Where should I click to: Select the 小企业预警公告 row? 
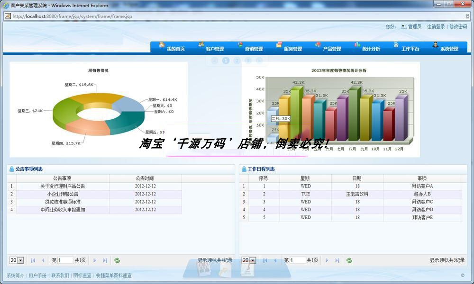(94, 194)
